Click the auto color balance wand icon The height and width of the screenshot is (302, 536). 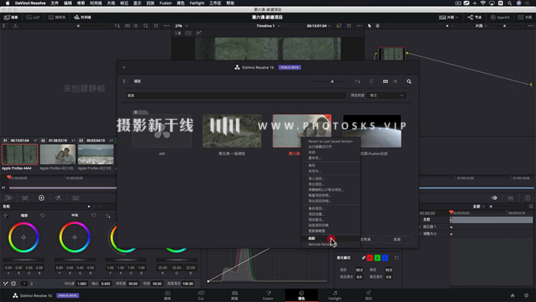point(5,284)
